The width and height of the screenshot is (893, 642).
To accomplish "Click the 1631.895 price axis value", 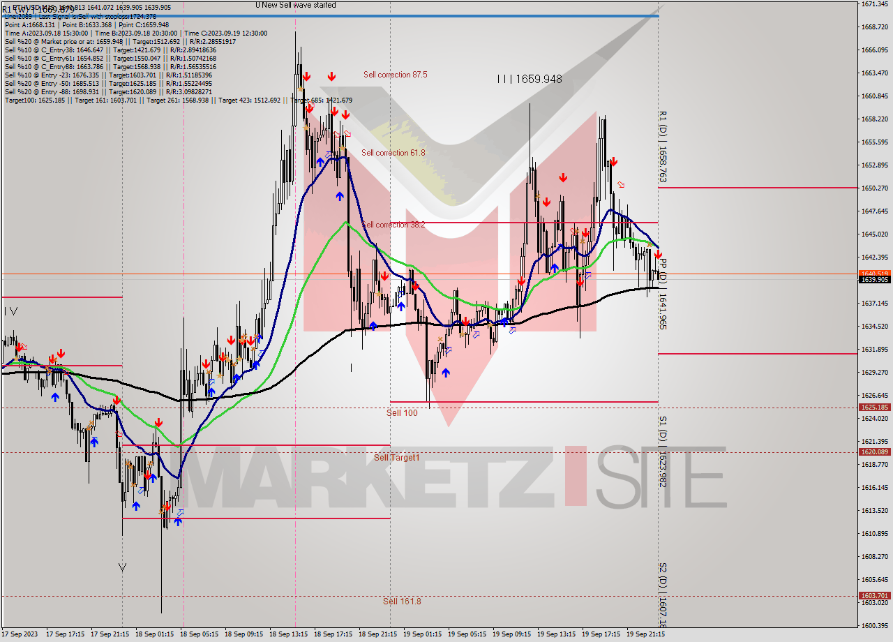I will (874, 350).
